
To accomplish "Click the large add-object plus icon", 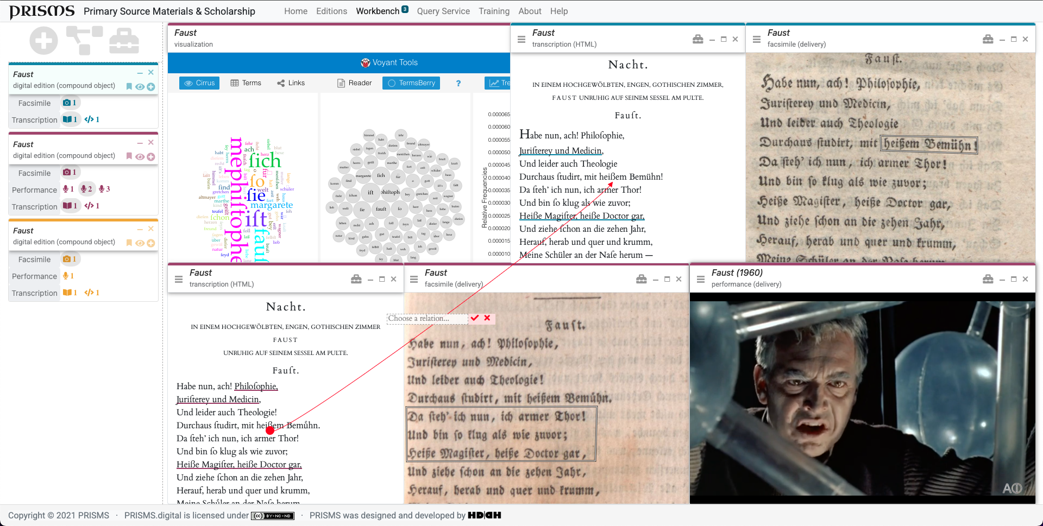I will point(43,40).
